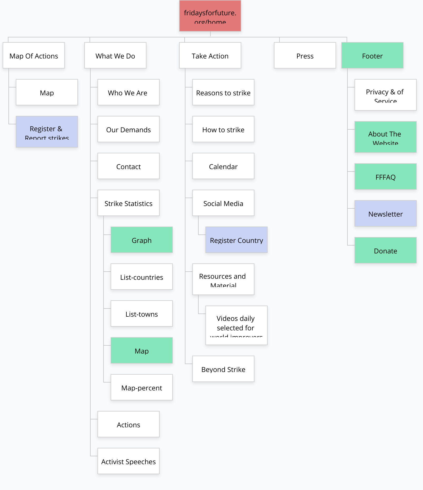Click the green Donate node
This screenshot has height=490, width=423.
point(385,251)
